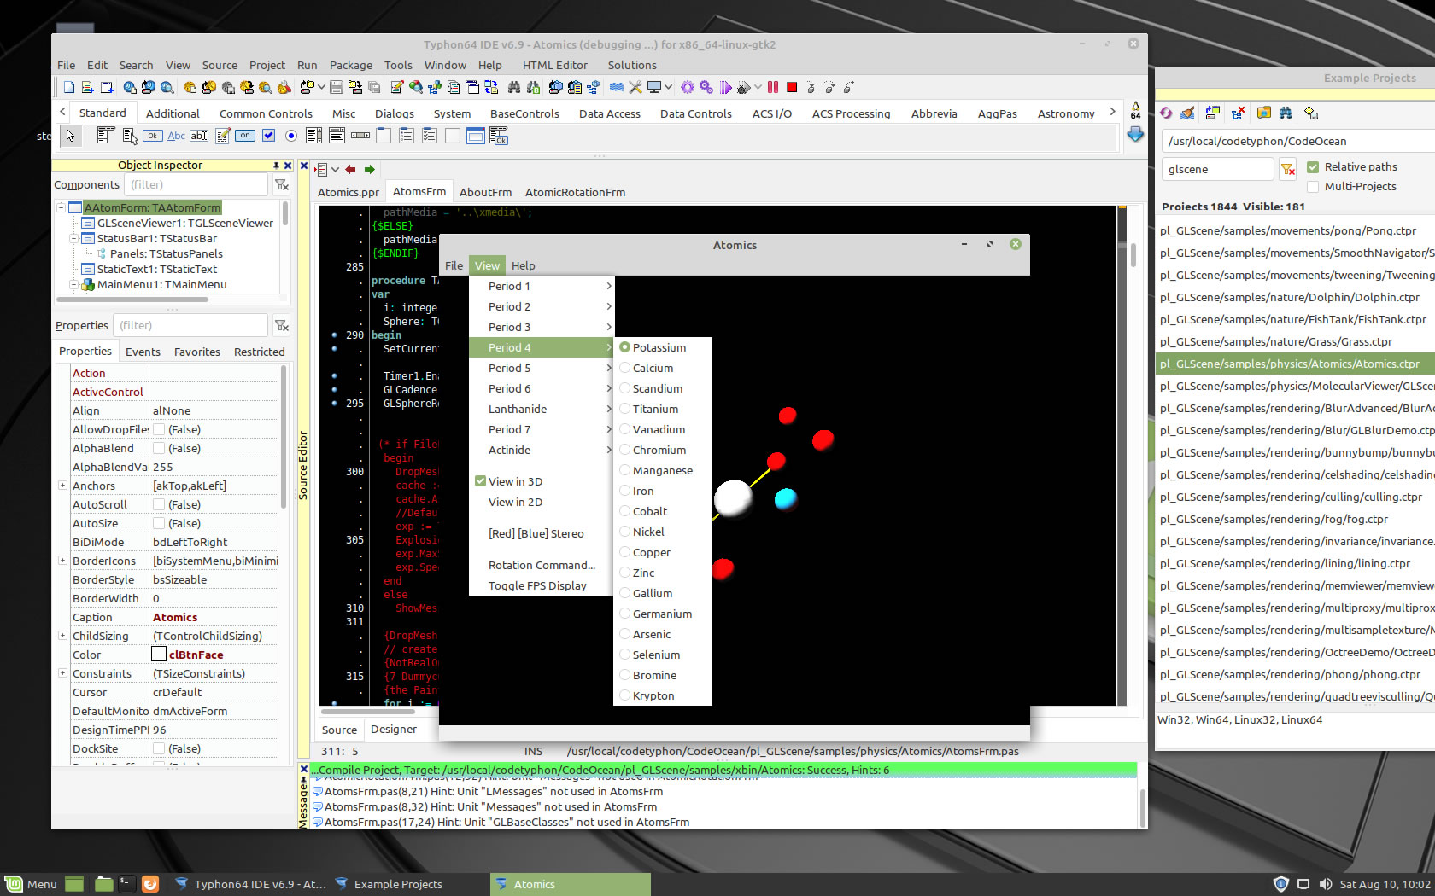The height and width of the screenshot is (896, 1435).
Task: Toggle the AutoScroll checkbox
Action: [x=159, y=504]
